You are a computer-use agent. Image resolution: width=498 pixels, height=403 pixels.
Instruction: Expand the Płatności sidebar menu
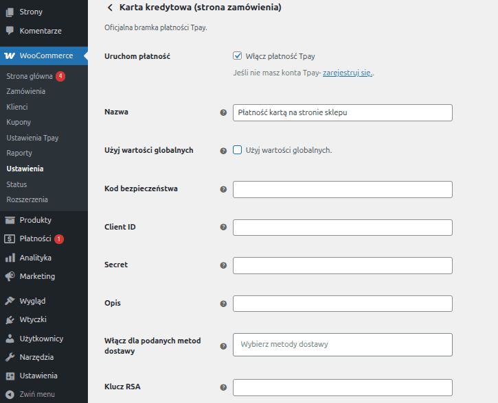click(x=35, y=239)
